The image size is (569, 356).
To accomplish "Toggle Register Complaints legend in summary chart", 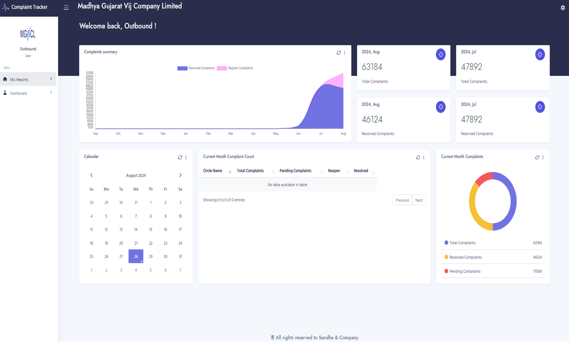I will (x=235, y=68).
